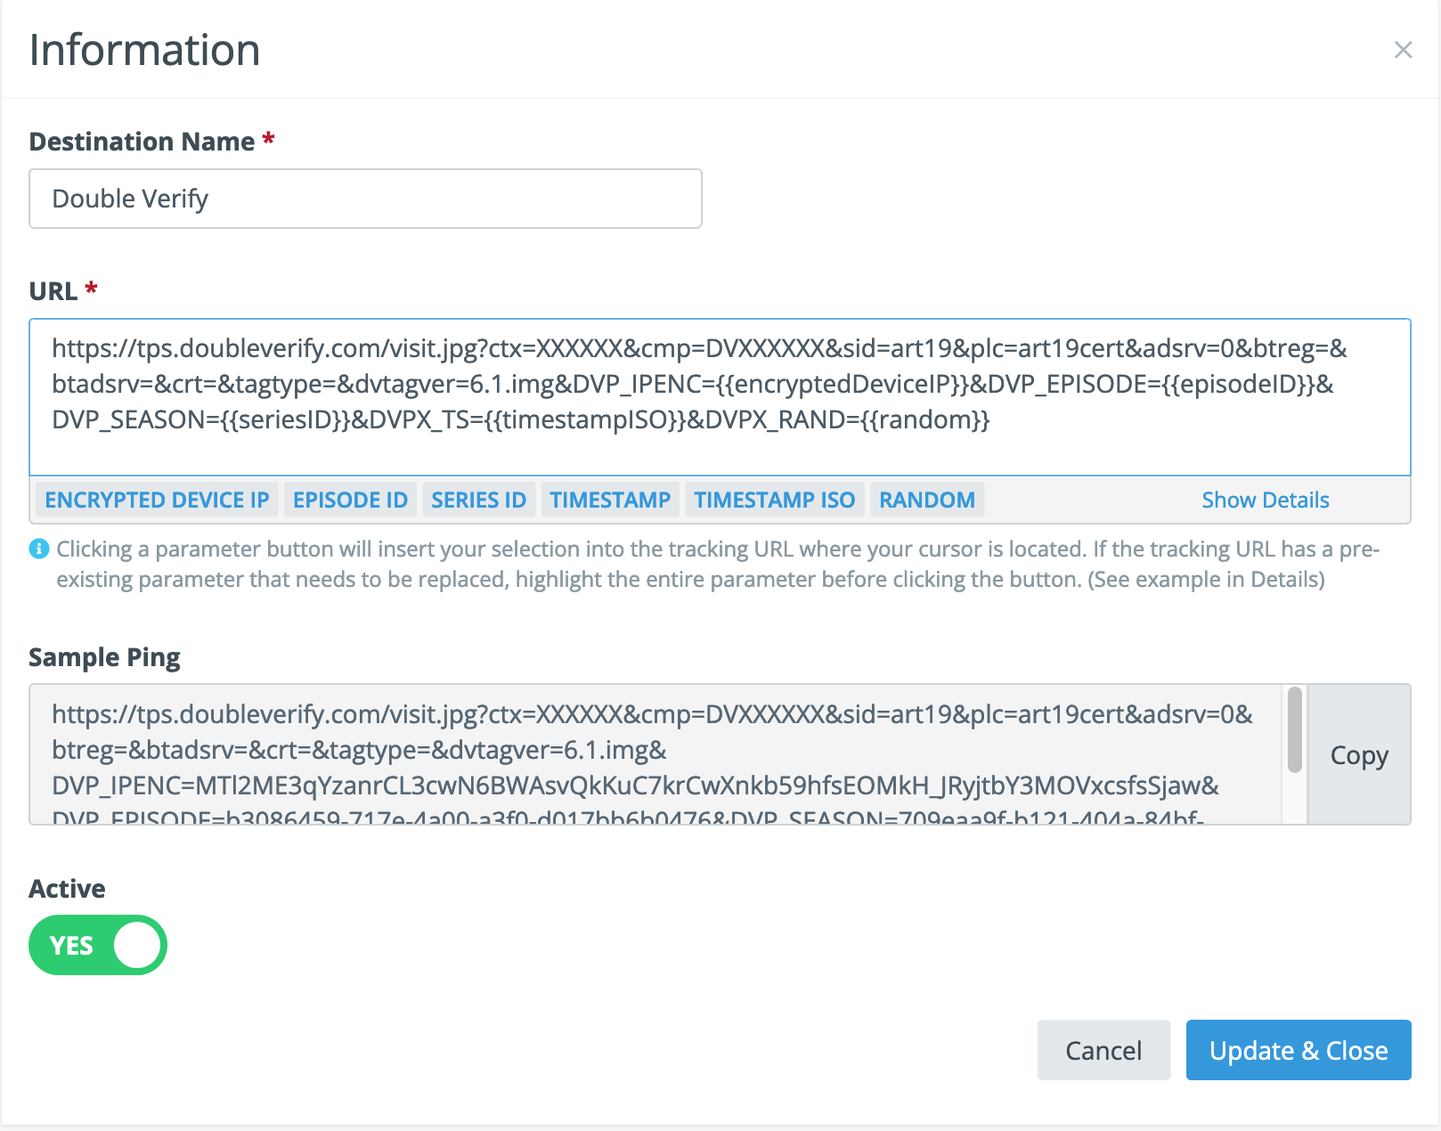Insert the Encrypted Device IP parameter
1441x1131 pixels.
[157, 500]
